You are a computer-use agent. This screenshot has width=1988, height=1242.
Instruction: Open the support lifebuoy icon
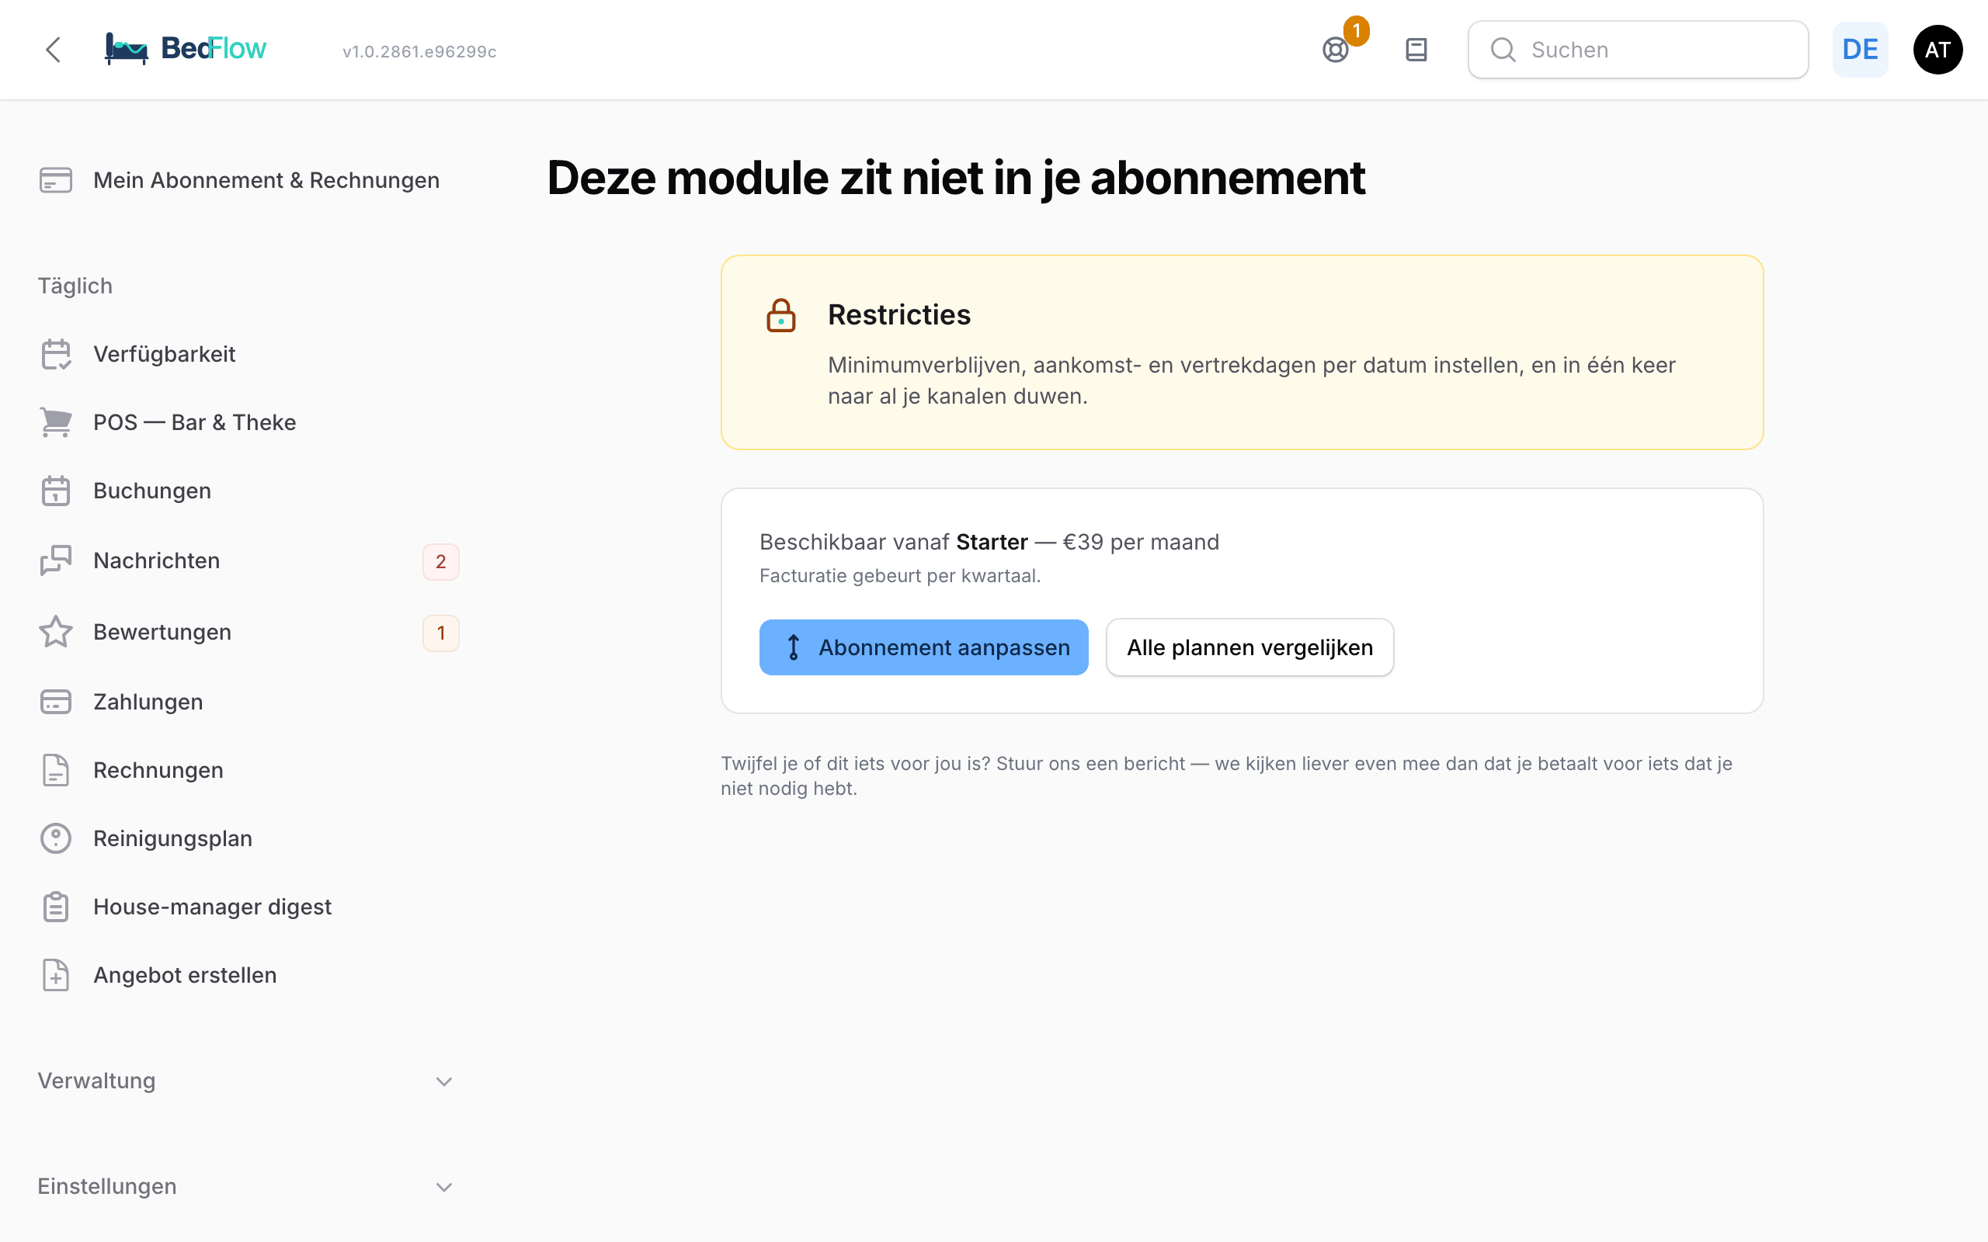(1336, 50)
